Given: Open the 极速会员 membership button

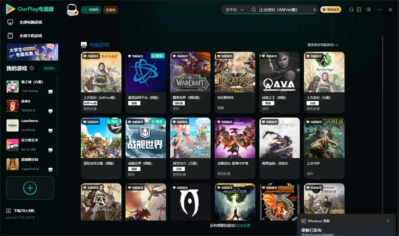Looking at the screenshot, I should [330, 10].
